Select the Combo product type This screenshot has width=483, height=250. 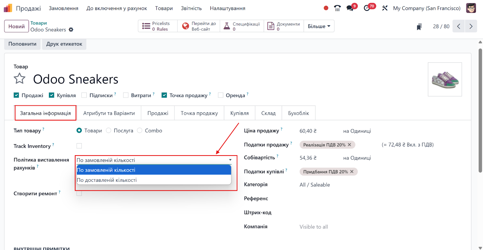(x=139, y=130)
